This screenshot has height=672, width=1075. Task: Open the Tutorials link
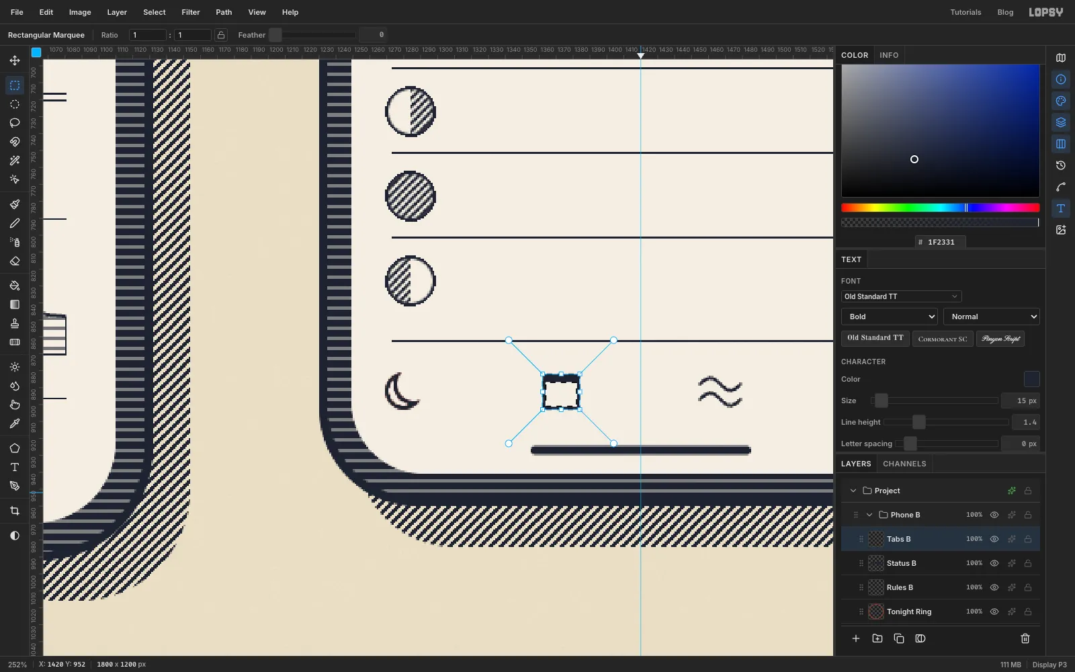tap(965, 12)
